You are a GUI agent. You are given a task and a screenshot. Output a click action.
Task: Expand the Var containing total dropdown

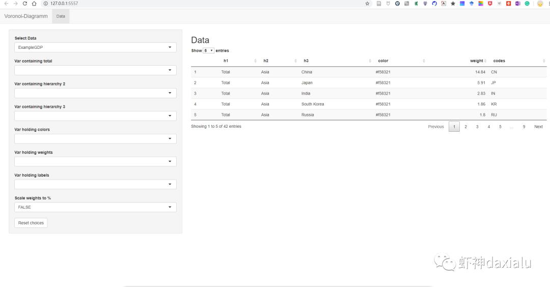pyautogui.click(x=95, y=70)
